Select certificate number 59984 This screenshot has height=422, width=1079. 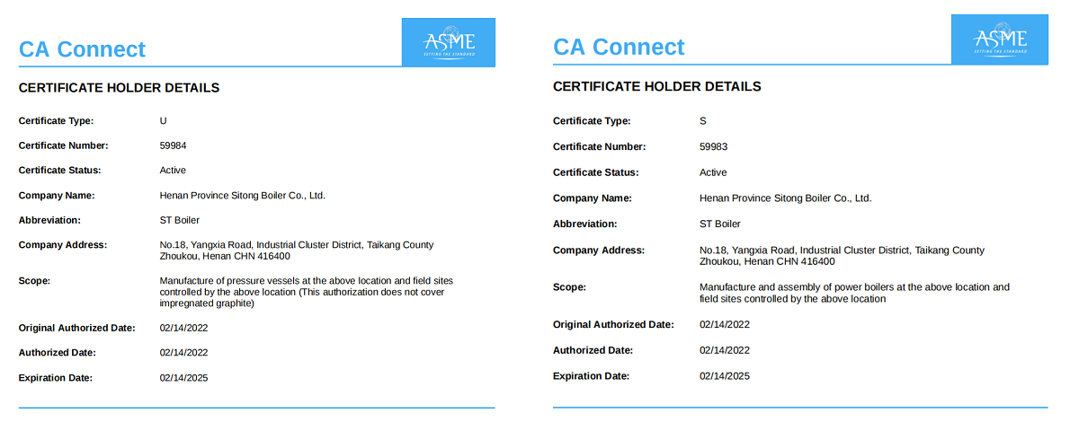[173, 145]
